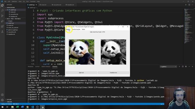Open the File menu in VS Code
The image size is (195, 109).
click(x=5, y=2)
